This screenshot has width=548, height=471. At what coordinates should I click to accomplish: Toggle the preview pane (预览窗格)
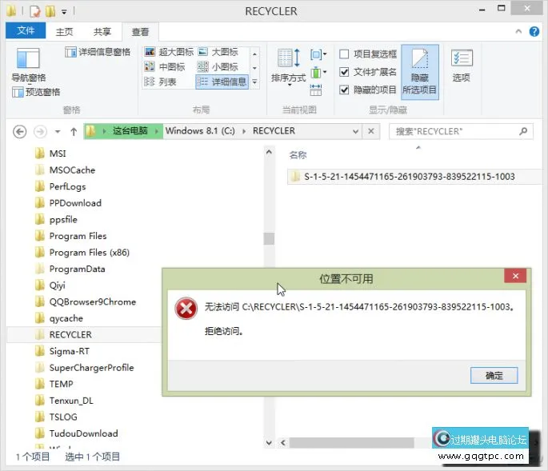[37, 92]
